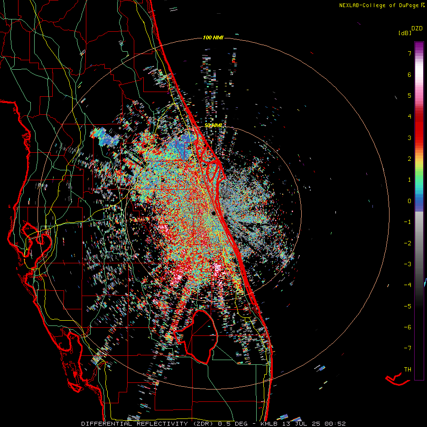The height and width of the screenshot is (427, 427).
Task: Click the 0.5 DEG elevation text
Action: 232,424
